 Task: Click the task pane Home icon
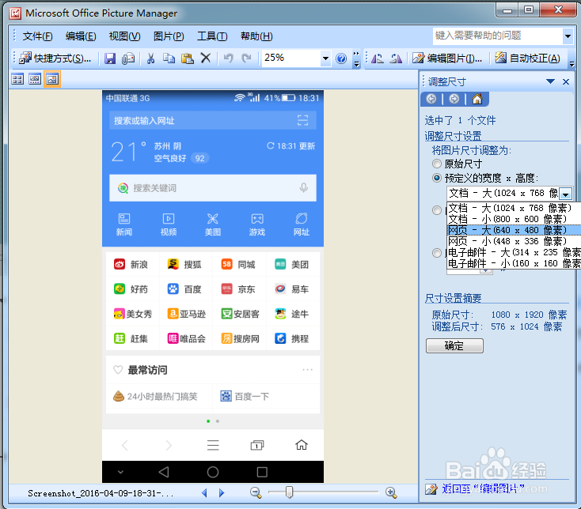tap(477, 99)
